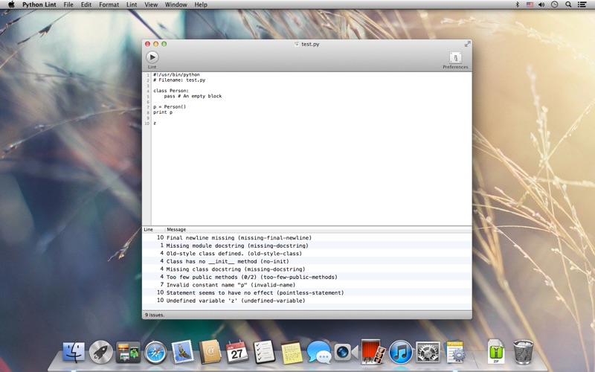Click Python Lint app icon in Dock
The width and height of the screenshot is (595, 372).
(455, 352)
